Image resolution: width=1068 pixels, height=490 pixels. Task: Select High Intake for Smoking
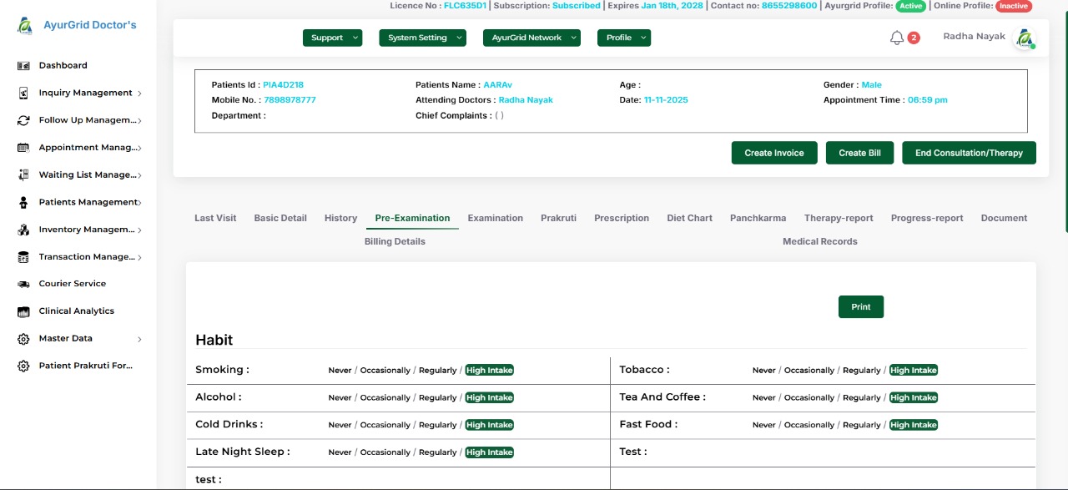[489, 370]
